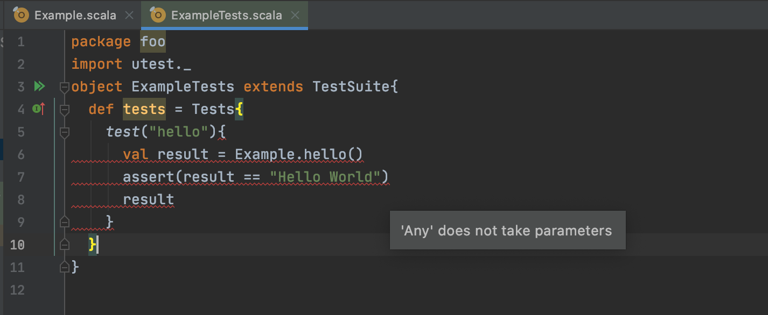Viewport: 768px width, 315px height.
Task: Collapse the hello test block fold marker on line 5
Action: (64, 132)
